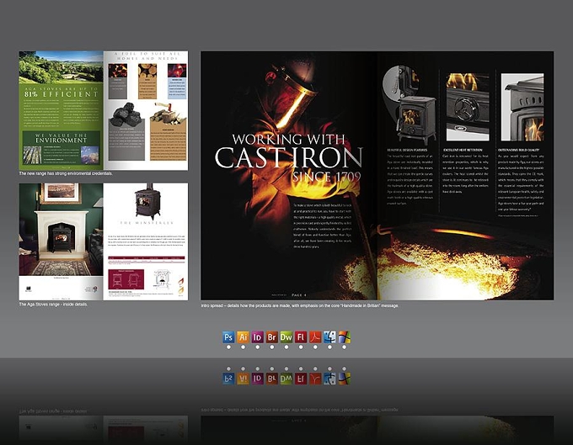Select the InDesign Id icon
This screenshot has height=445, width=573.
tap(257, 337)
